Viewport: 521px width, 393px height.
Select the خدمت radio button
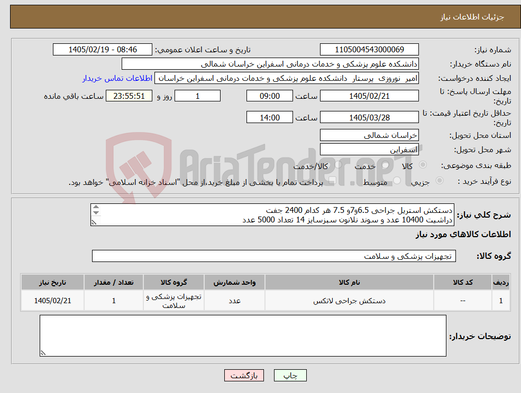tap(386, 165)
